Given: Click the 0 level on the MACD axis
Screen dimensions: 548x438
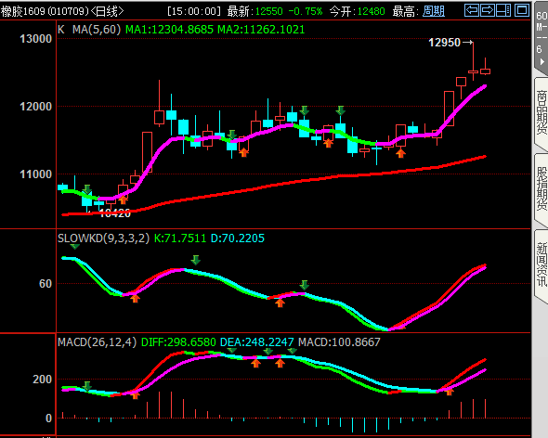Looking at the screenshot, I should [x=48, y=419].
